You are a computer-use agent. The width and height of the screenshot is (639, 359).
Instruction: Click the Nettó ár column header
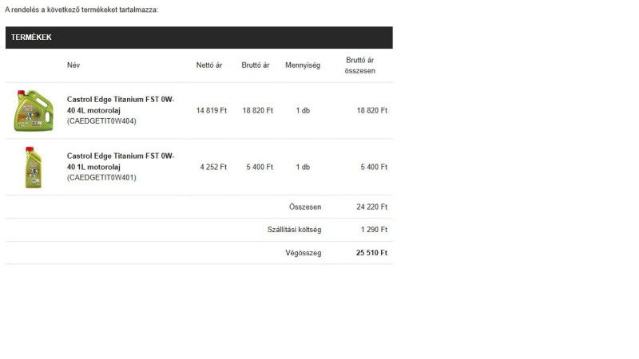point(209,65)
